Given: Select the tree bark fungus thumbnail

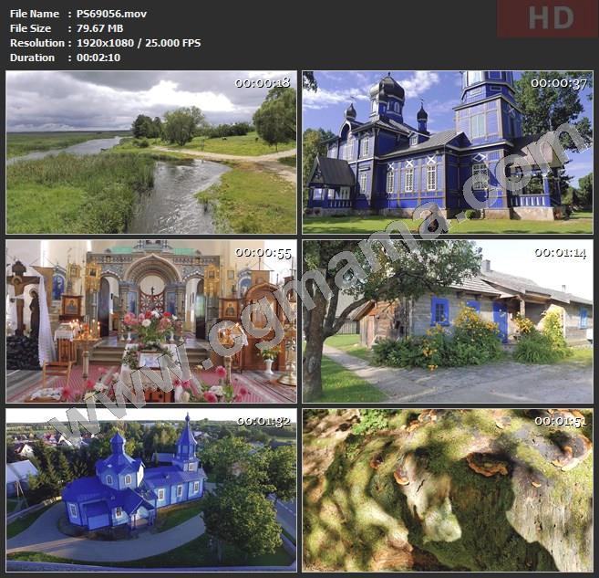Looking at the screenshot, I should [447, 490].
